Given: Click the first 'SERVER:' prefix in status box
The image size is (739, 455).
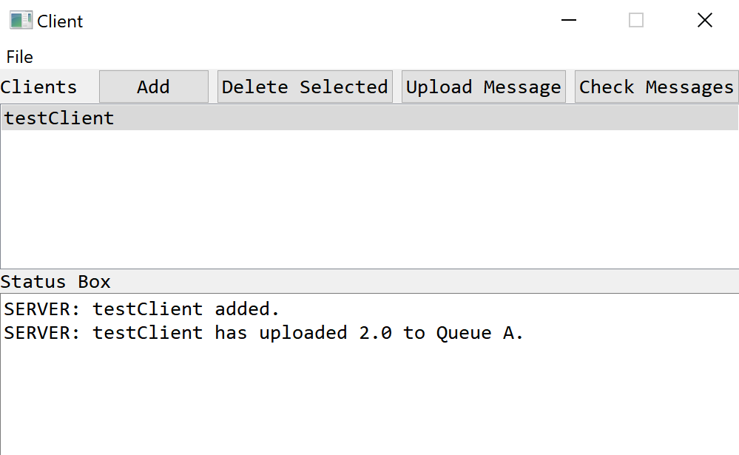Looking at the screenshot, I should [43, 309].
